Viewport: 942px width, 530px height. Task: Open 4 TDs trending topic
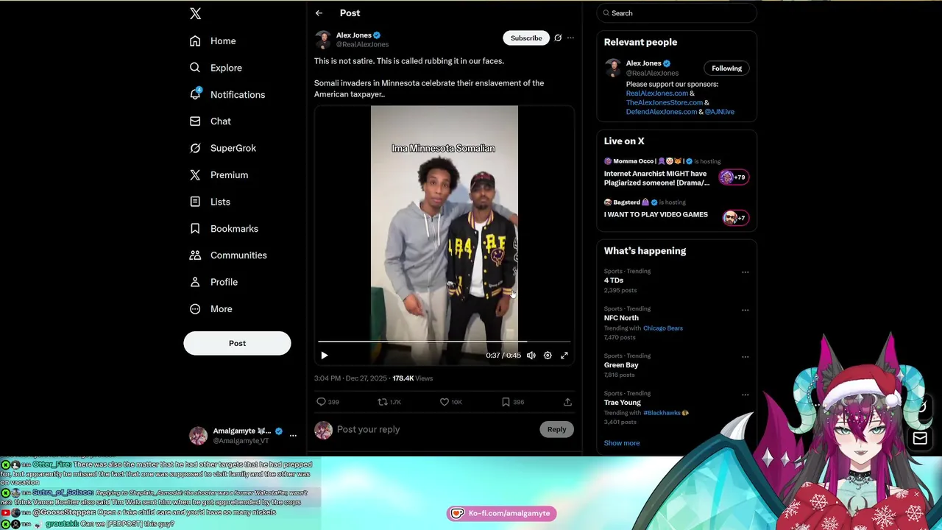tap(614, 280)
